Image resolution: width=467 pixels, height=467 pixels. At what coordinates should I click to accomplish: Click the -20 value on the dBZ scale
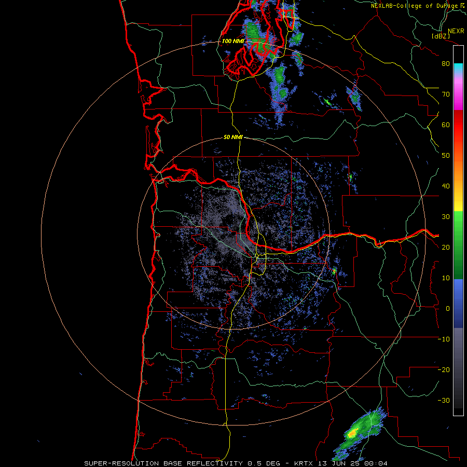pos(444,370)
